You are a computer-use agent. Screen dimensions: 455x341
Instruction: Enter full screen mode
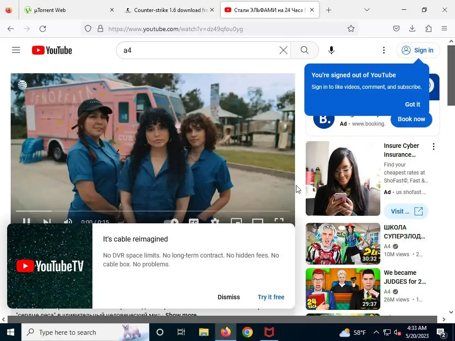[279, 221]
